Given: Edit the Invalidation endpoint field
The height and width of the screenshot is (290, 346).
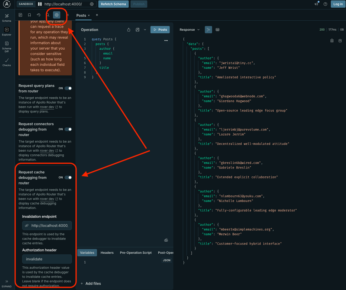Looking at the screenshot, I should click(48, 225).
